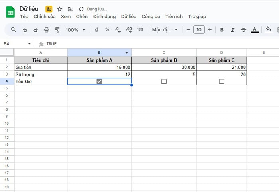Format as percent
This screenshot has width=279, height=192.
(x=107, y=30)
